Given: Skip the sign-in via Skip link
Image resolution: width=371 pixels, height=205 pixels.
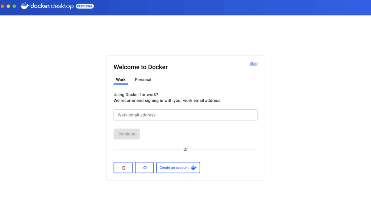Looking at the screenshot, I should pos(253,64).
